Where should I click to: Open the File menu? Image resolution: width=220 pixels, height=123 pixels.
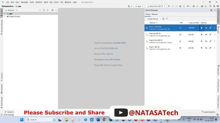point(8,2)
